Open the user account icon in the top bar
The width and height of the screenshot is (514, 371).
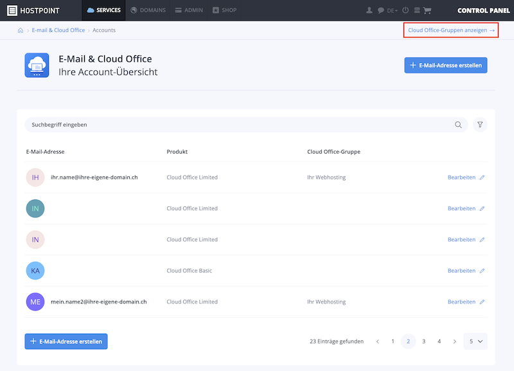click(x=369, y=10)
